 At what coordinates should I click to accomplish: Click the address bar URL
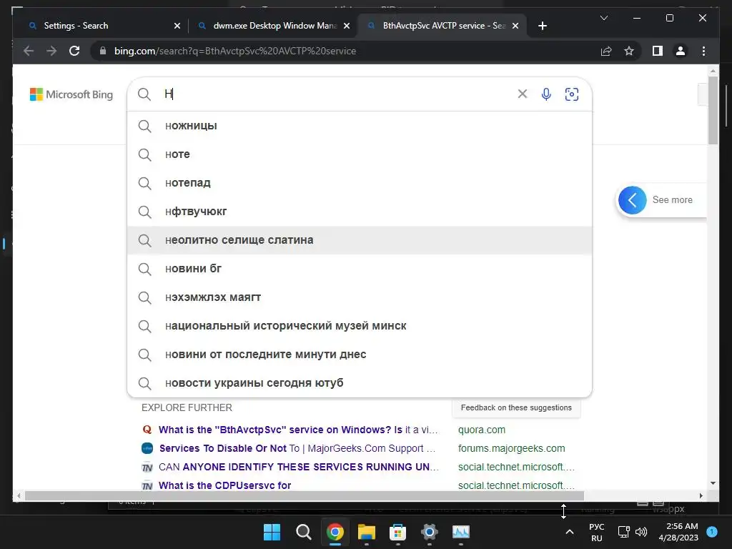coord(234,51)
